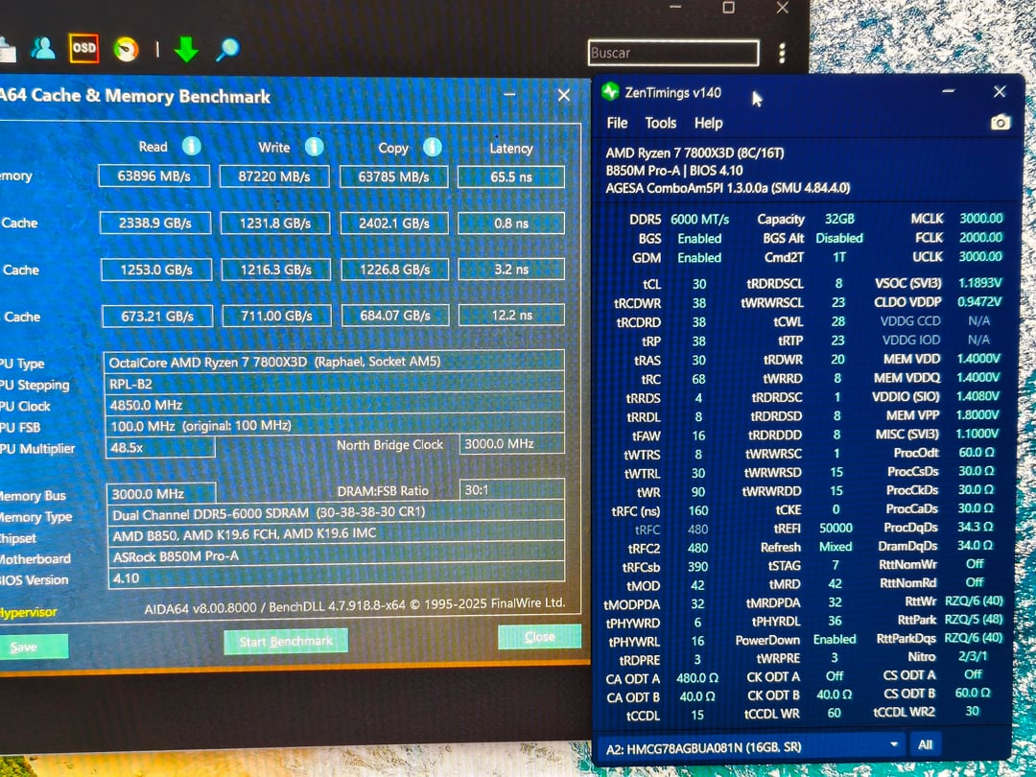Click the Close button in benchmark window
This screenshot has width=1036, height=777.
pyautogui.click(x=539, y=637)
